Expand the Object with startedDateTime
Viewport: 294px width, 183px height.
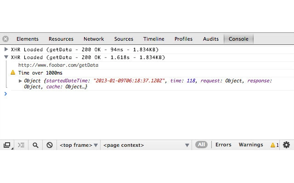[20, 81]
